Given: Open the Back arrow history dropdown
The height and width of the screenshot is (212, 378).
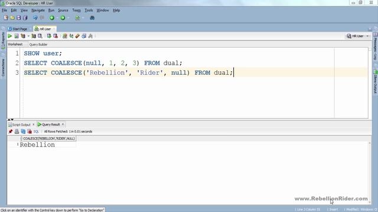Looking at the screenshot, I should (57, 18).
